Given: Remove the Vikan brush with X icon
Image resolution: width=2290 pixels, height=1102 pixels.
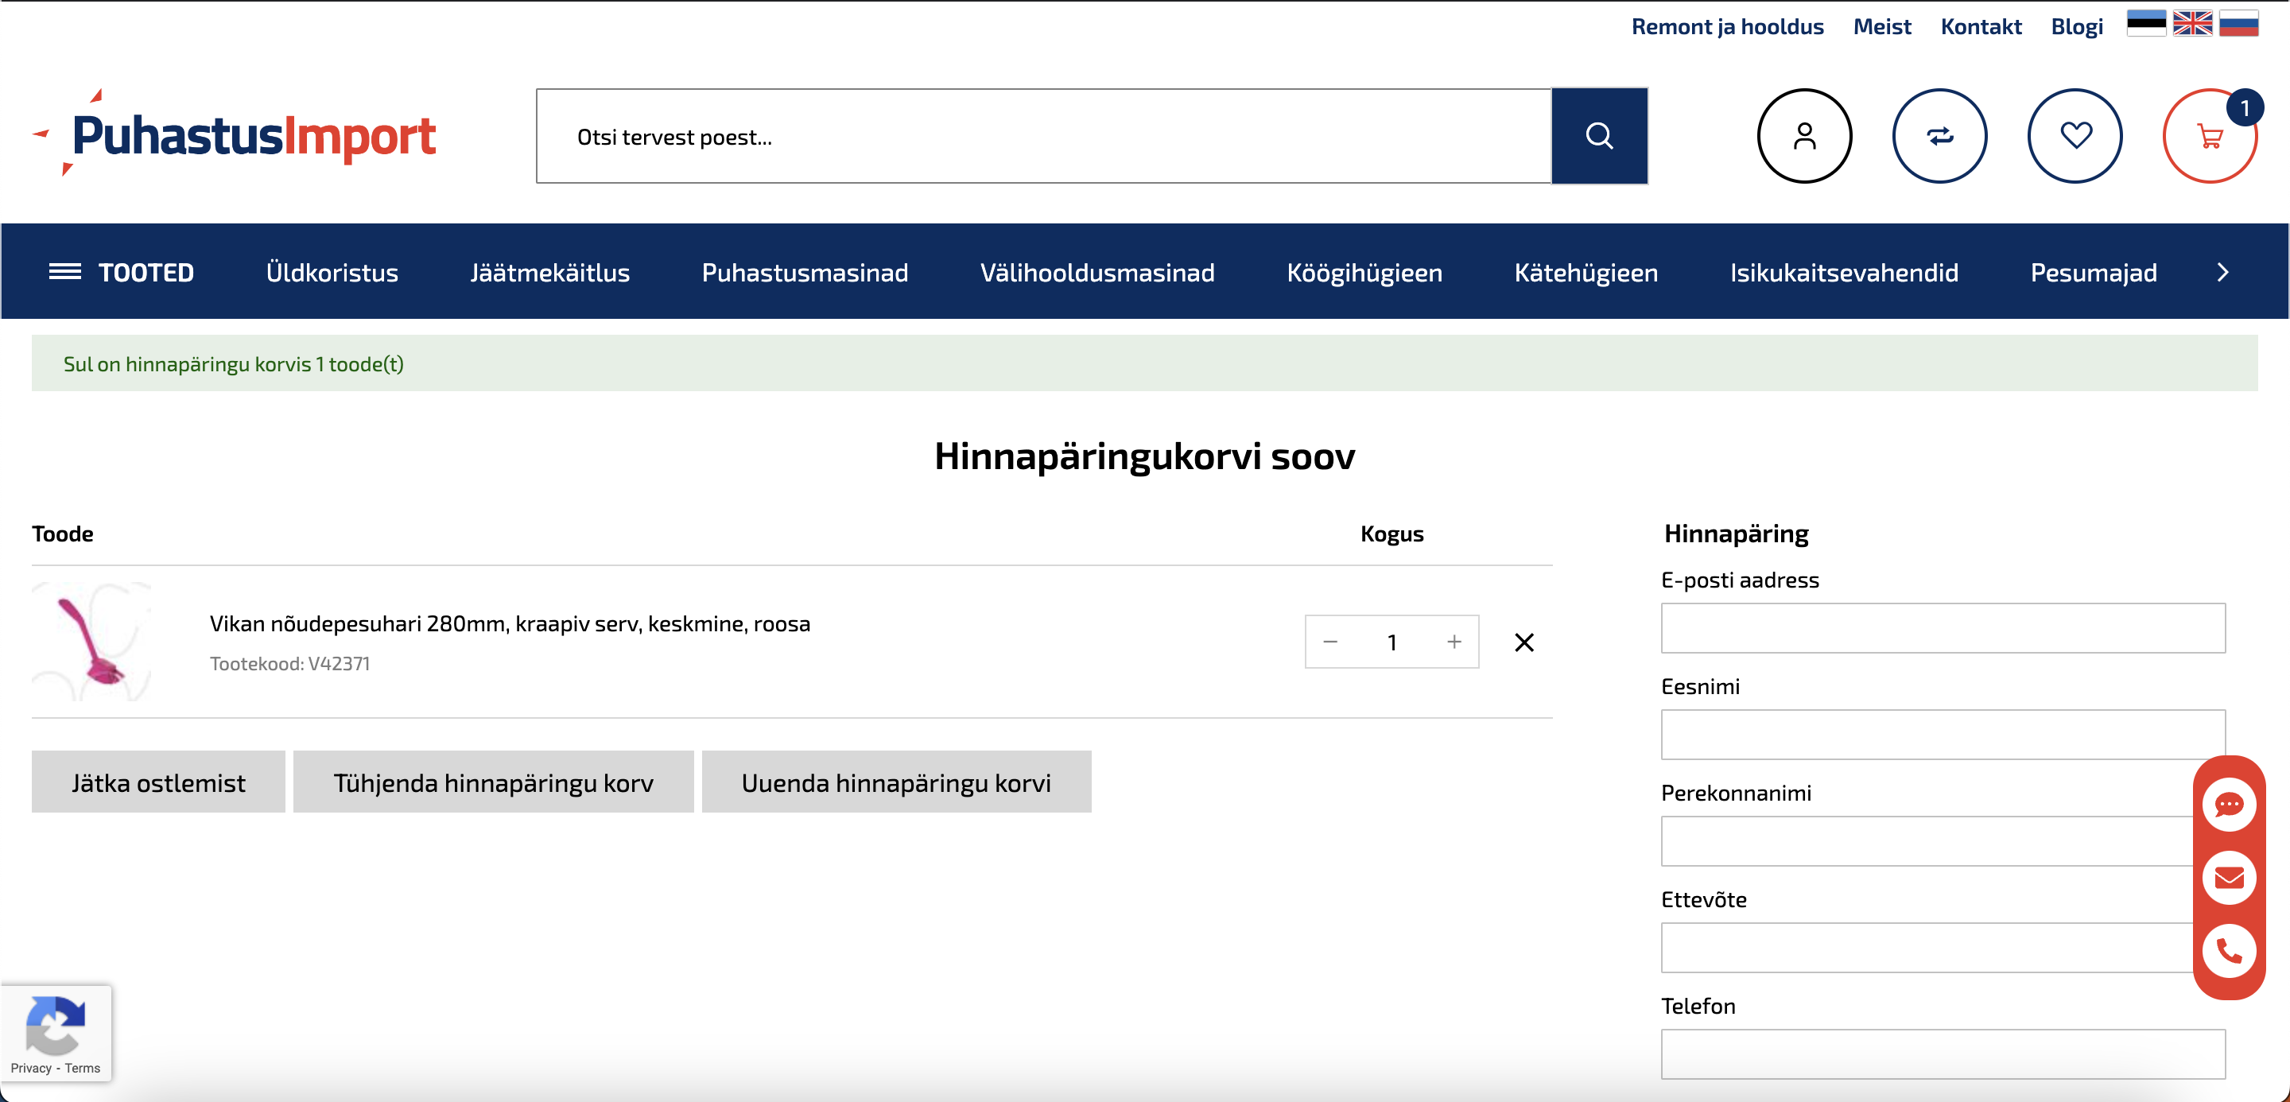Looking at the screenshot, I should point(1524,642).
